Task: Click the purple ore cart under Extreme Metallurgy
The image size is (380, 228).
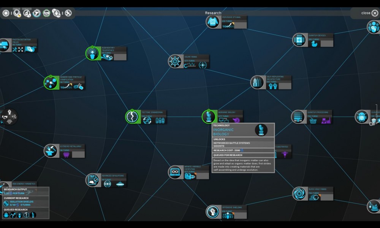Action: coord(66,155)
